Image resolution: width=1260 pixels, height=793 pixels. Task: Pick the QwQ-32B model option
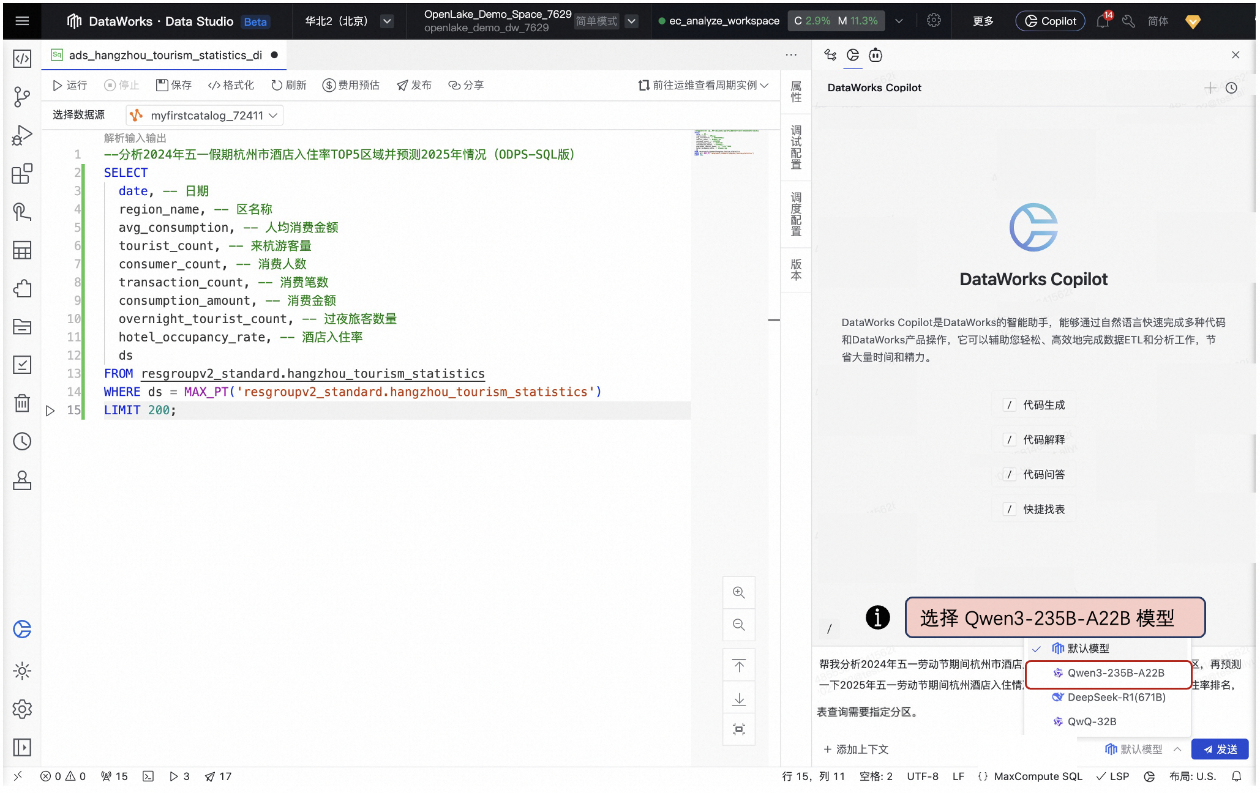(x=1092, y=722)
